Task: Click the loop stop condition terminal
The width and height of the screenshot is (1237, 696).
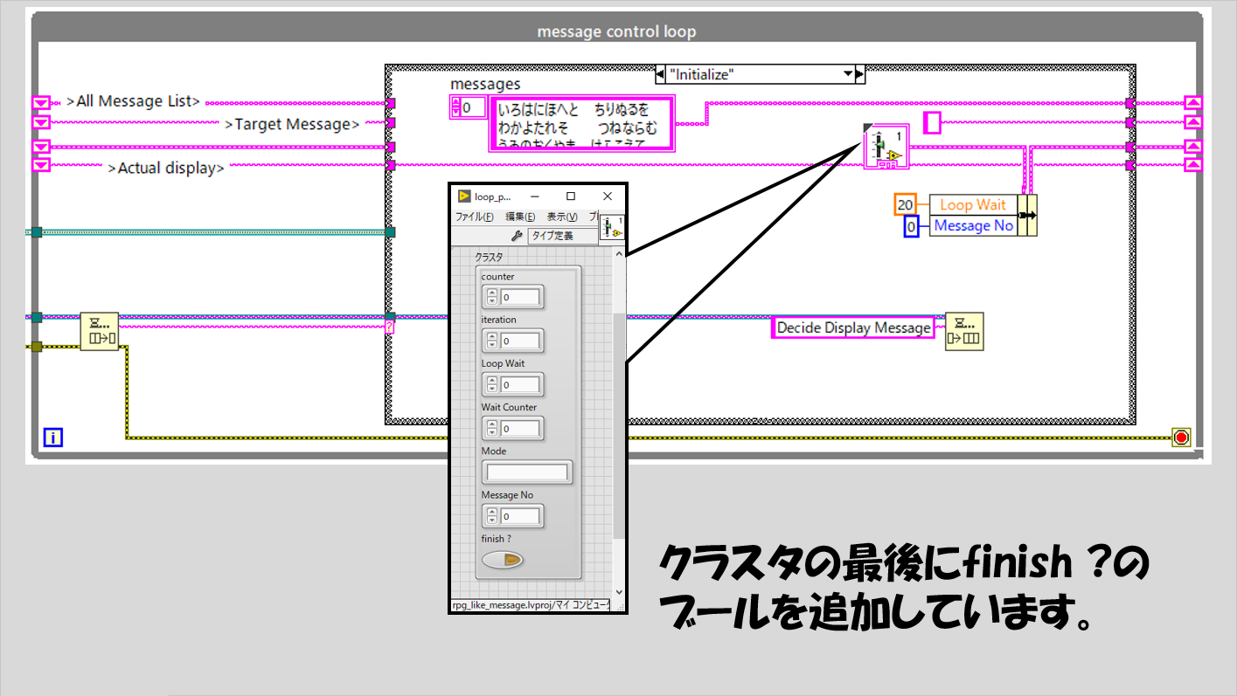Action: [x=1182, y=437]
